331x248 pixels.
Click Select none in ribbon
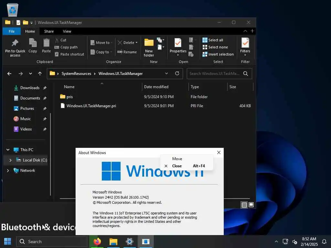point(215,47)
